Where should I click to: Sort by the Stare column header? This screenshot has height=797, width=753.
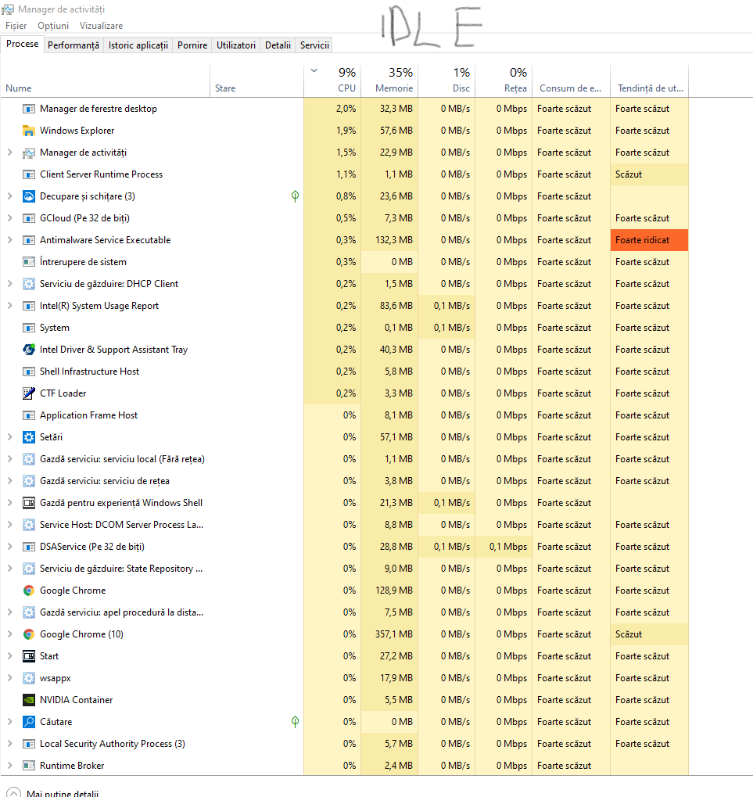click(x=256, y=81)
